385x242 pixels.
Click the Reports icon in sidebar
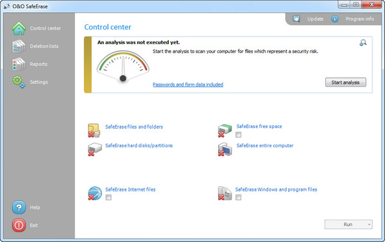click(19, 64)
